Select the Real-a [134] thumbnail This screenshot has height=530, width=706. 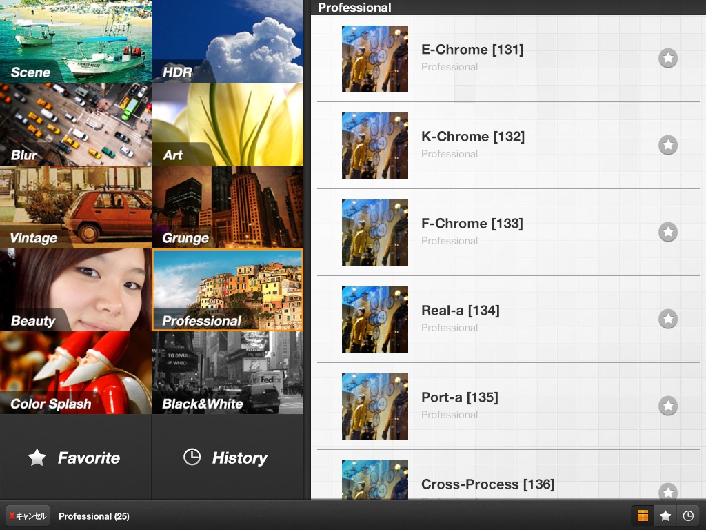tap(375, 320)
